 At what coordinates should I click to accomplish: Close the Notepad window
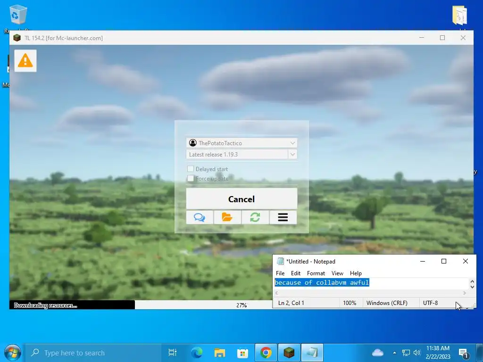point(466,261)
